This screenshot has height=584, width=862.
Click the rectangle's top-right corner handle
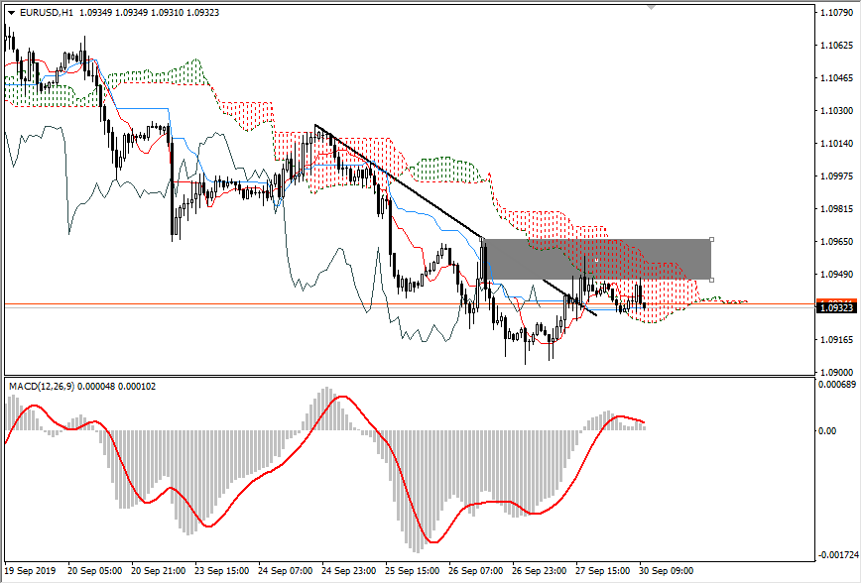711,239
